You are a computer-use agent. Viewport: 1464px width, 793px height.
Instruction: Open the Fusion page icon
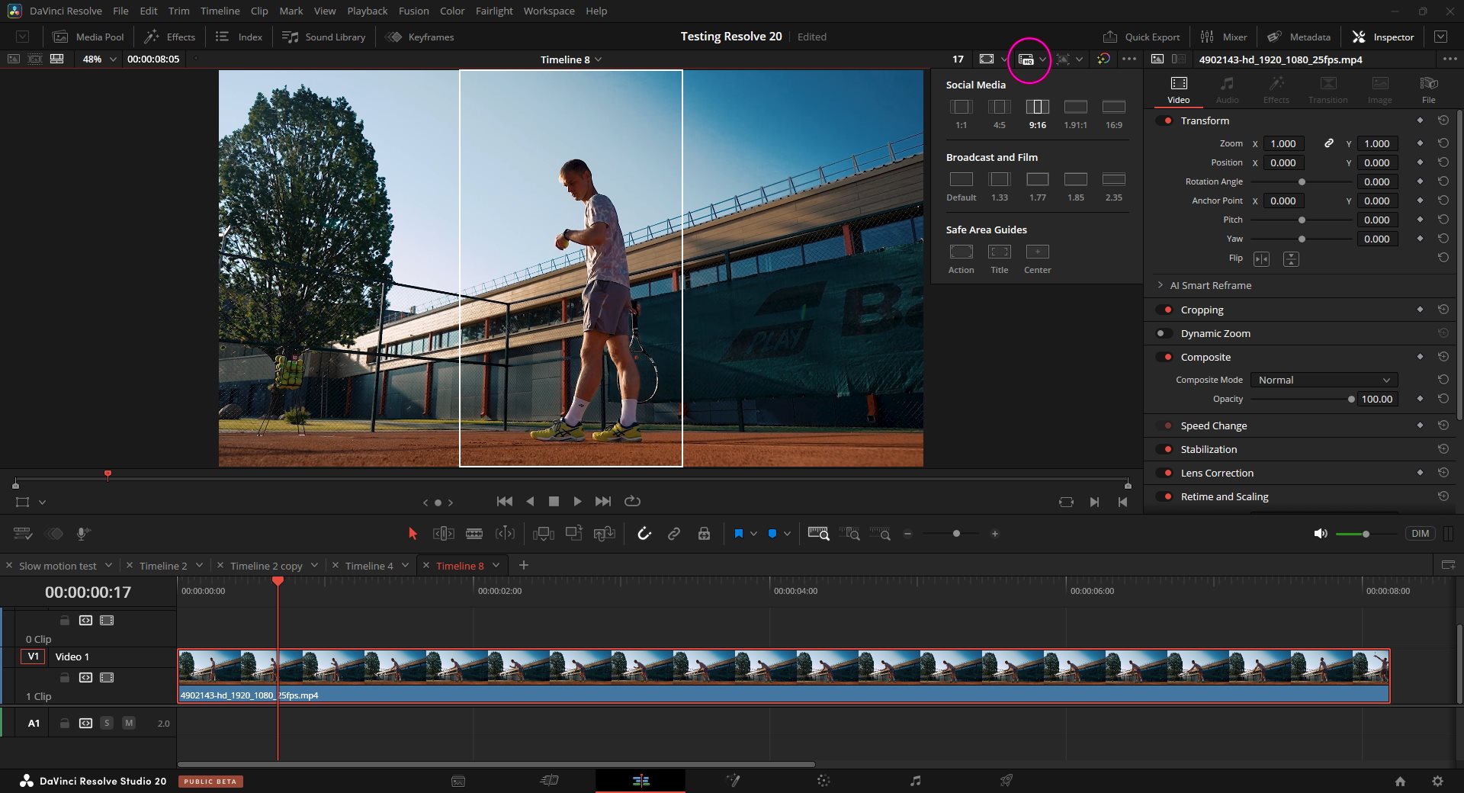[x=733, y=780]
